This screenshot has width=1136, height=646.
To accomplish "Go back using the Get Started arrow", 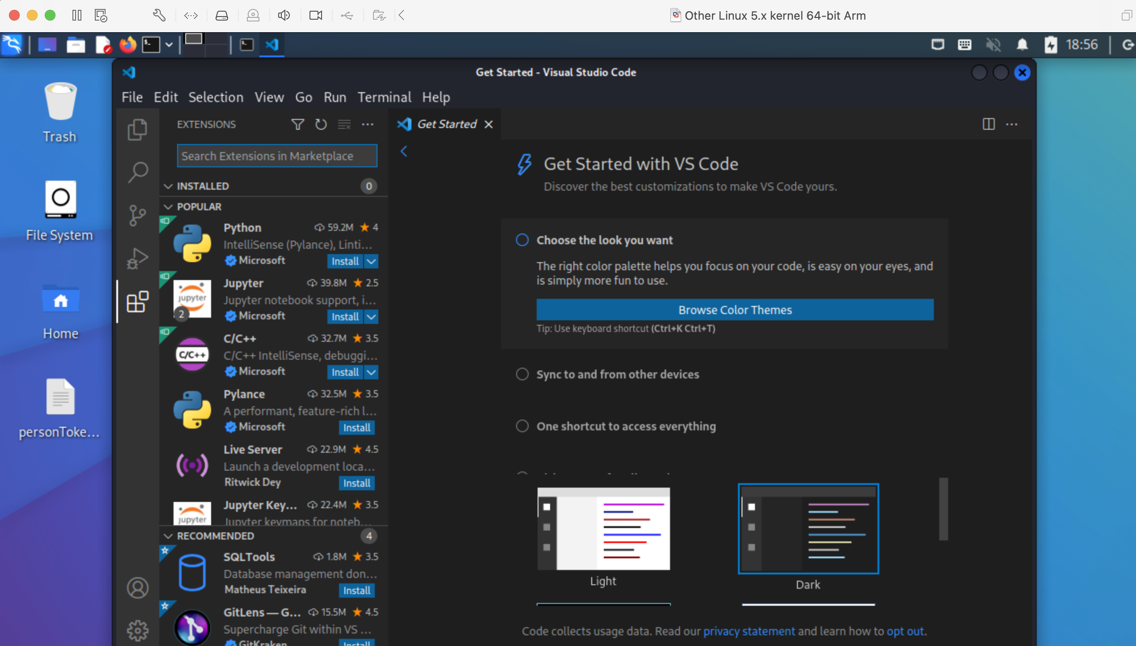I will coord(404,152).
